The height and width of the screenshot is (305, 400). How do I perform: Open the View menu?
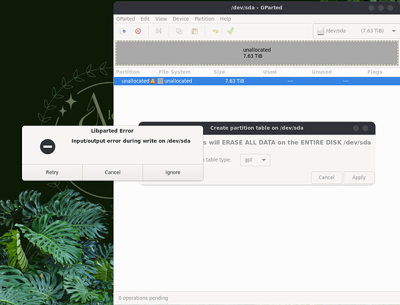161,19
